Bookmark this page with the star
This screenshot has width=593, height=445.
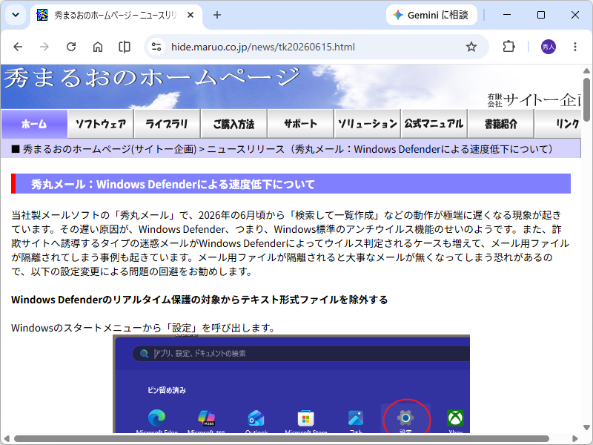point(471,47)
